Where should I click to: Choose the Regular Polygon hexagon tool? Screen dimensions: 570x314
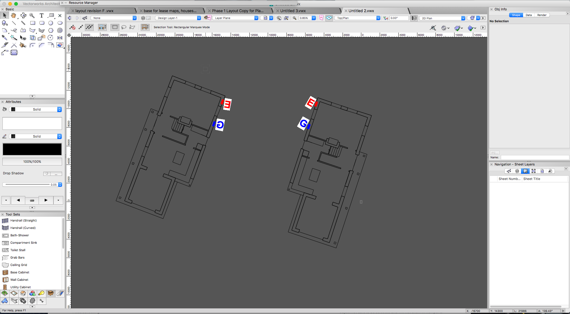(x=51, y=30)
